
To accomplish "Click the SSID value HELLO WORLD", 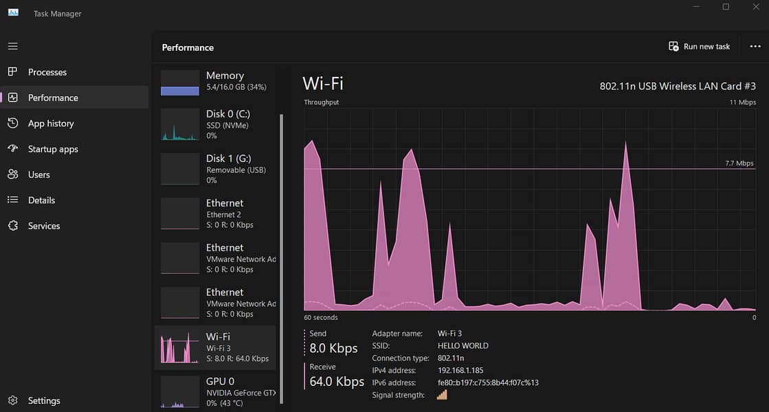I will (463, 345).
